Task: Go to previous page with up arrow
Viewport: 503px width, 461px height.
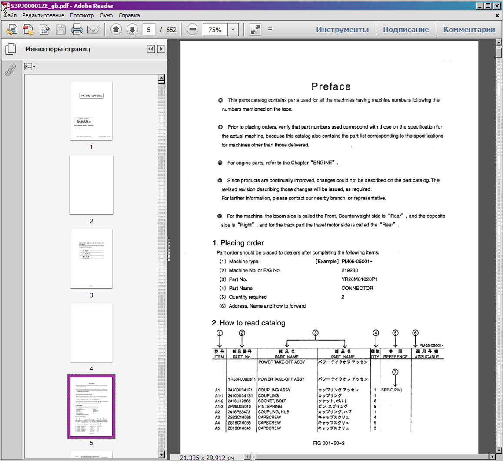Action: (x=116, y=30)
